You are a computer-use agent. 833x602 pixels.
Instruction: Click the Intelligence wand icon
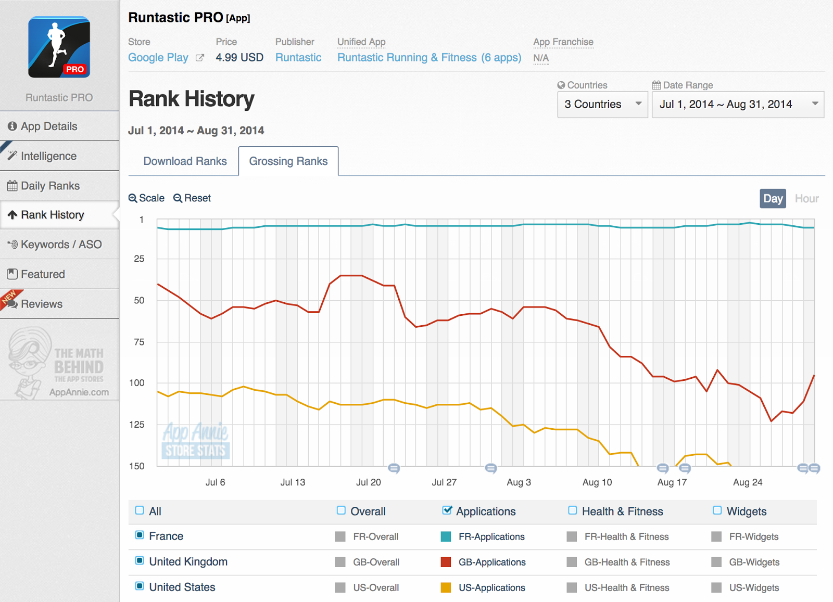pyautogui.click(x=12, y=156)
